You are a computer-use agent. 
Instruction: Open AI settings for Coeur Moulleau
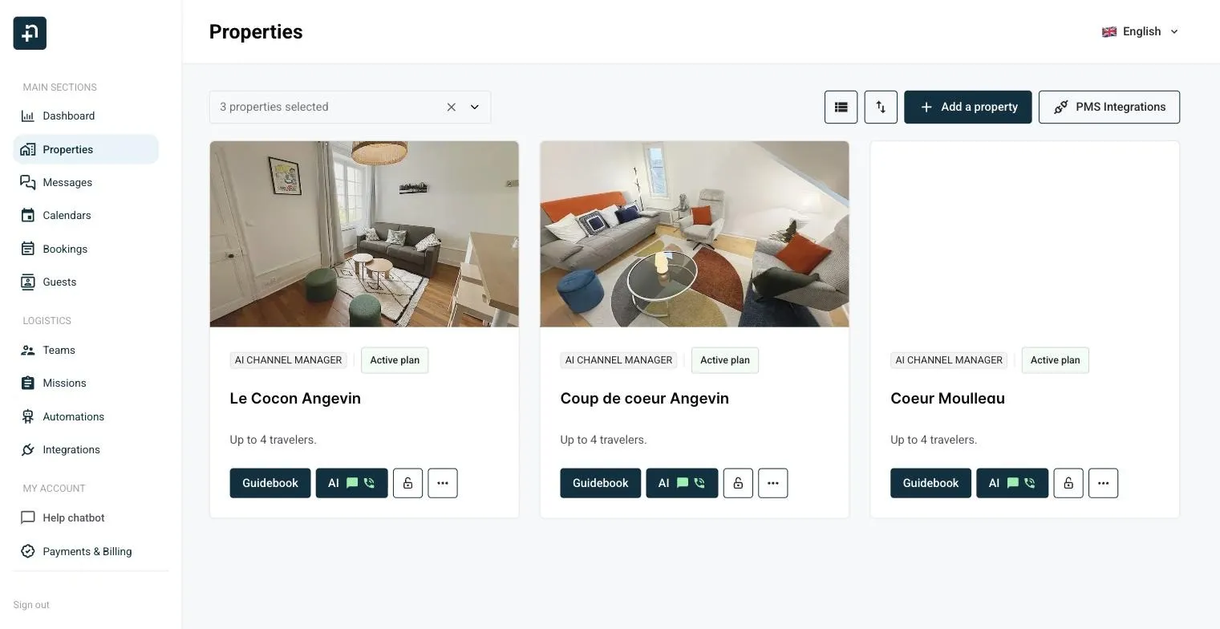pos(1012,483)
